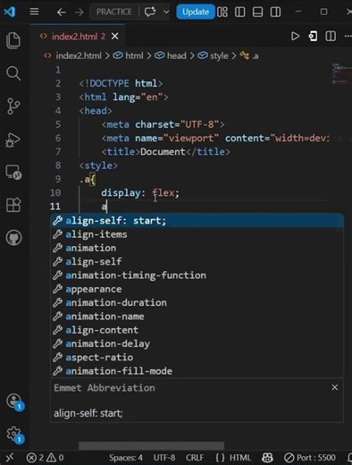Open the hamburger application menu

pyautogui.click(x=34, y=12)
